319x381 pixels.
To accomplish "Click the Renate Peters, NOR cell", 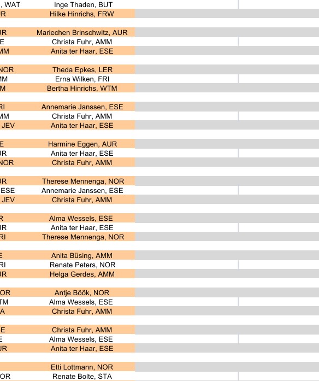I will click(82, 265).
